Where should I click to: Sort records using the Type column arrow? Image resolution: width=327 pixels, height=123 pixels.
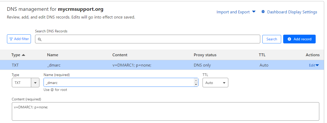pos(23,55)
